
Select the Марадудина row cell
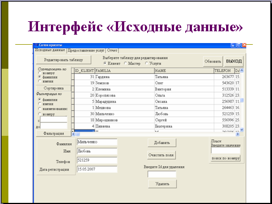[125, 102]
